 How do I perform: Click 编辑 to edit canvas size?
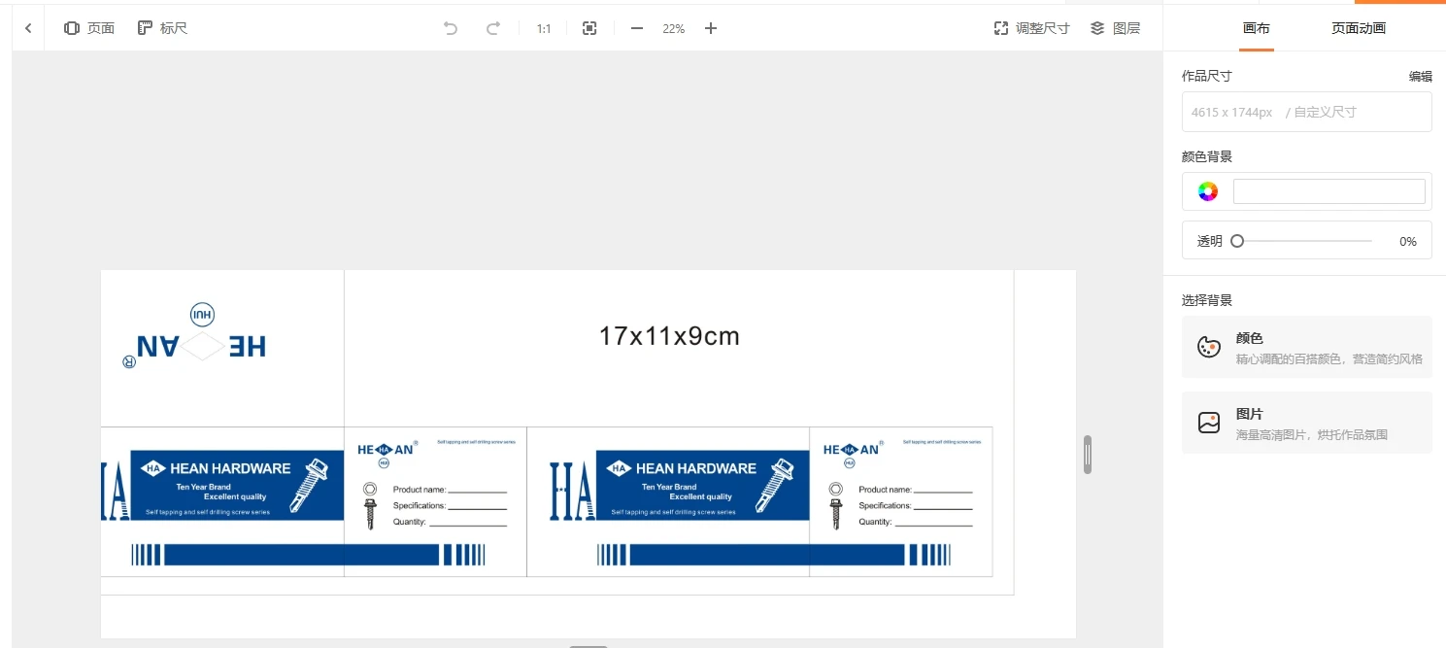click(1421, 76)
